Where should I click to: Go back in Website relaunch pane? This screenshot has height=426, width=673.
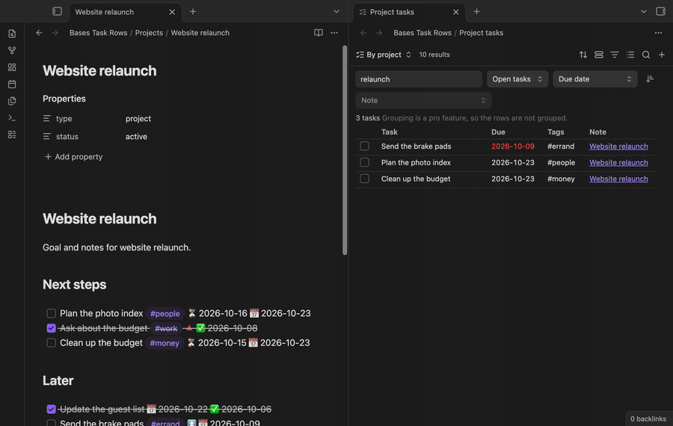[x=39, y=33]
